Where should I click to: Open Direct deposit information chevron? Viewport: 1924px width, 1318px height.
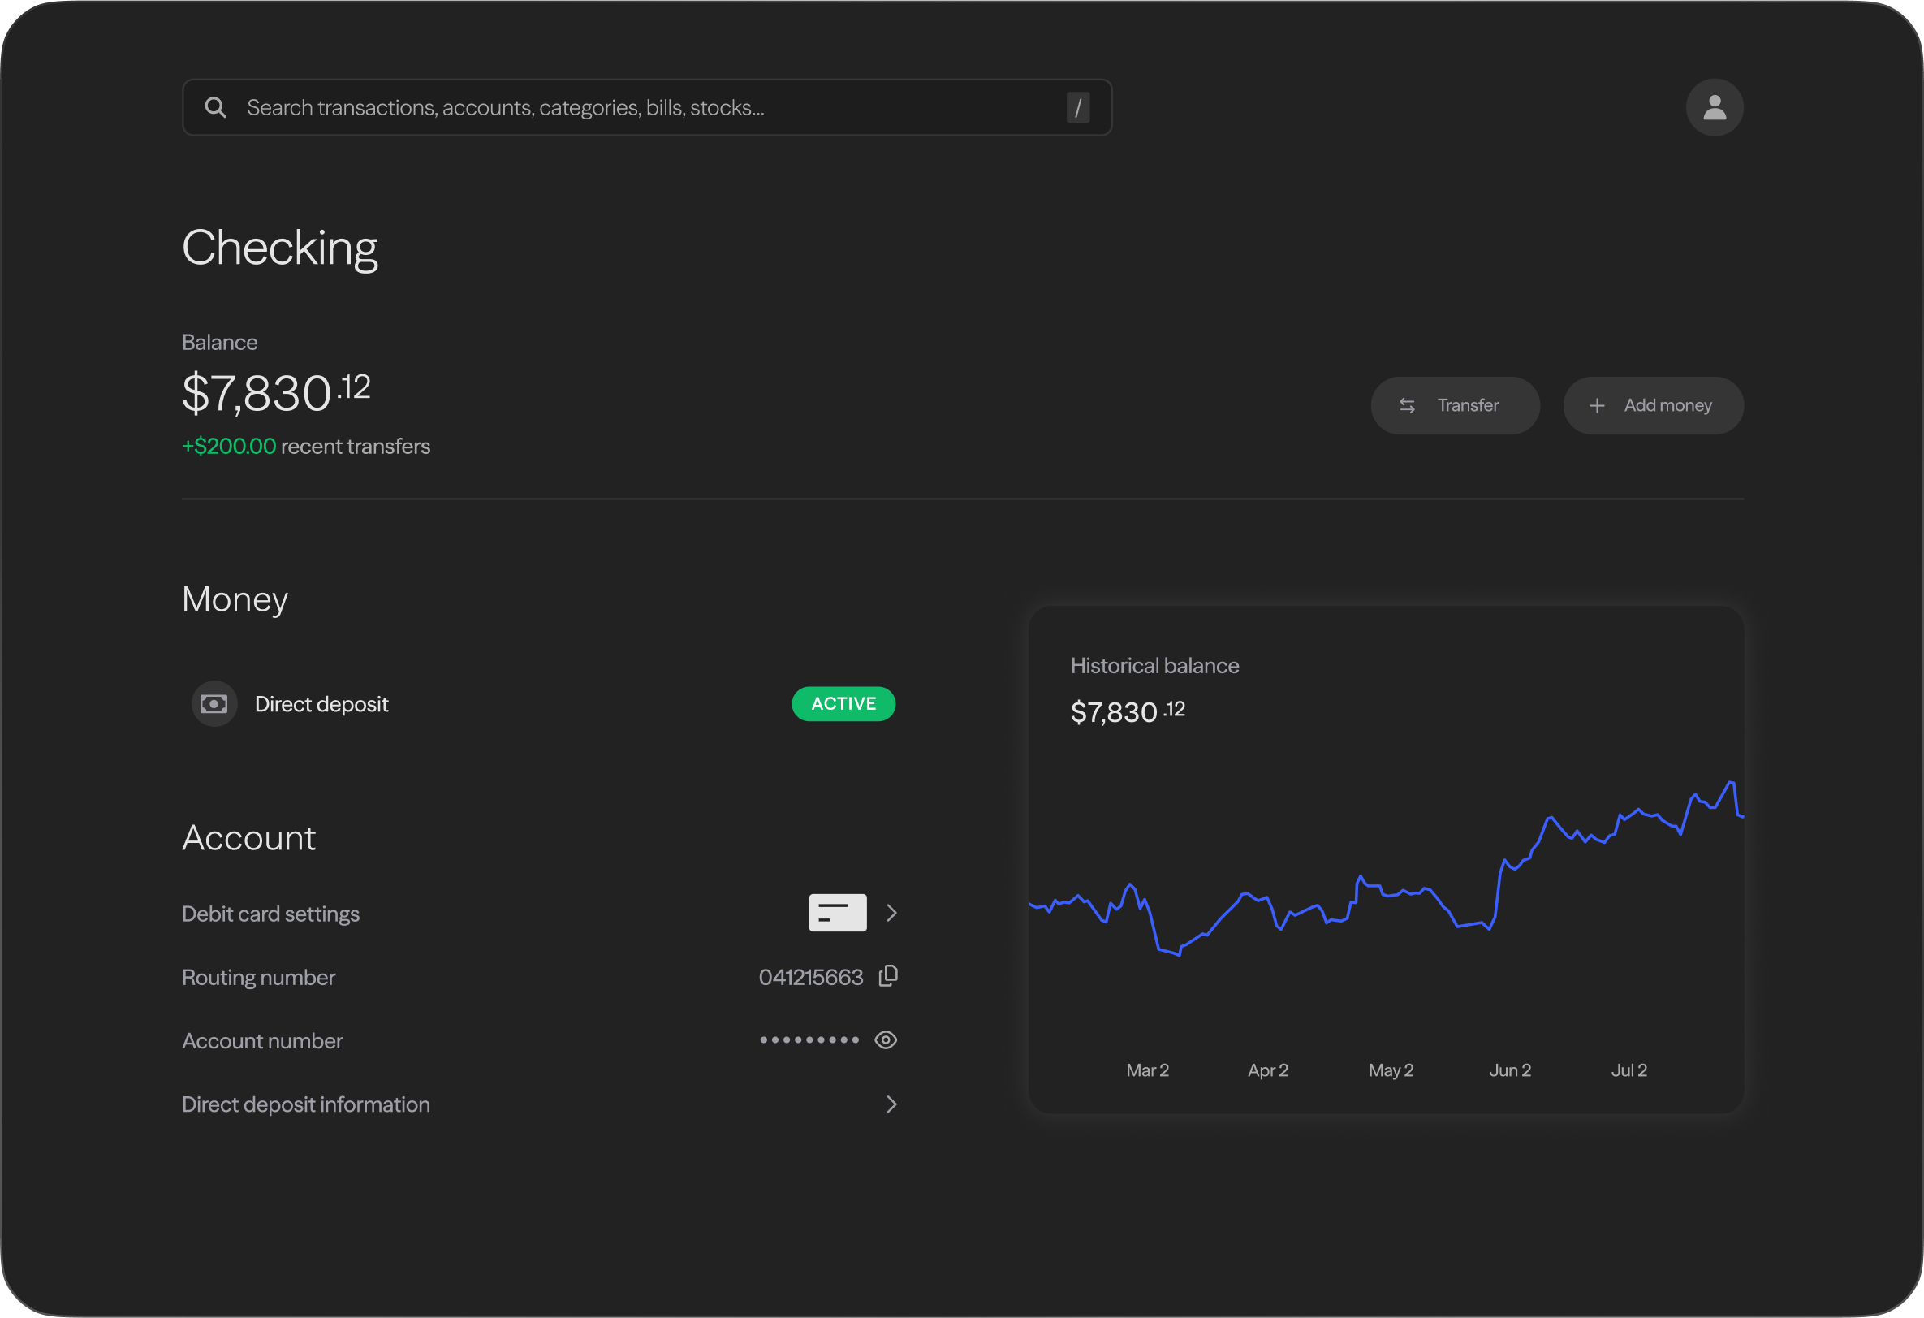pos(891,1104)
